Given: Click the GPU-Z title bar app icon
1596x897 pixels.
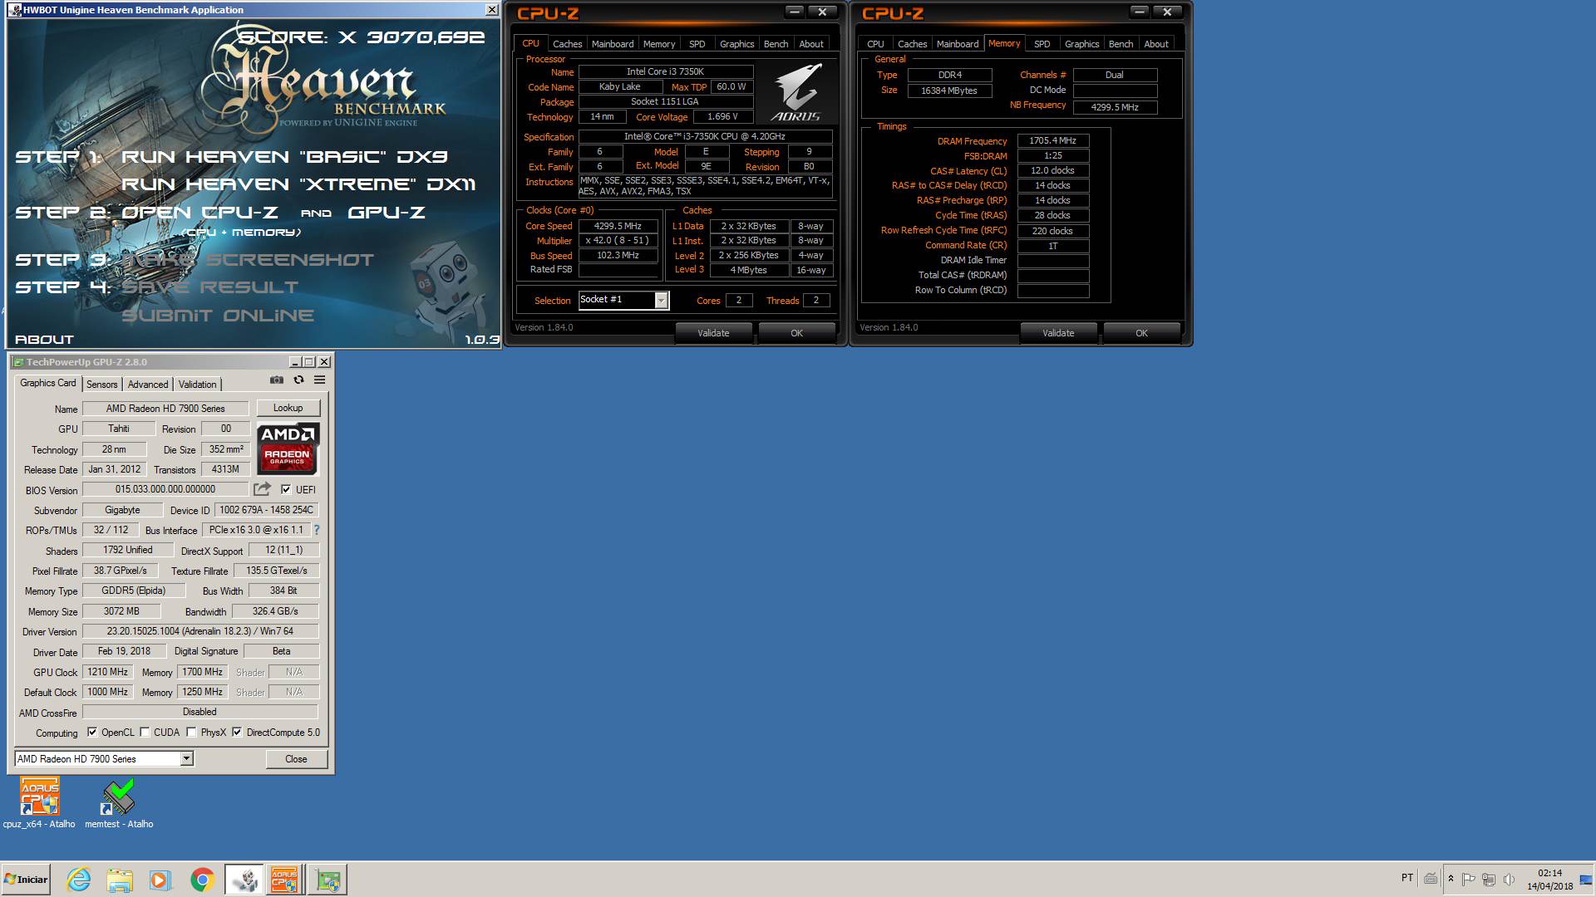Looking at the screenshot, I should 17,362.
